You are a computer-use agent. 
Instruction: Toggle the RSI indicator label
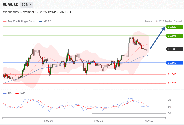pos(10,94)
